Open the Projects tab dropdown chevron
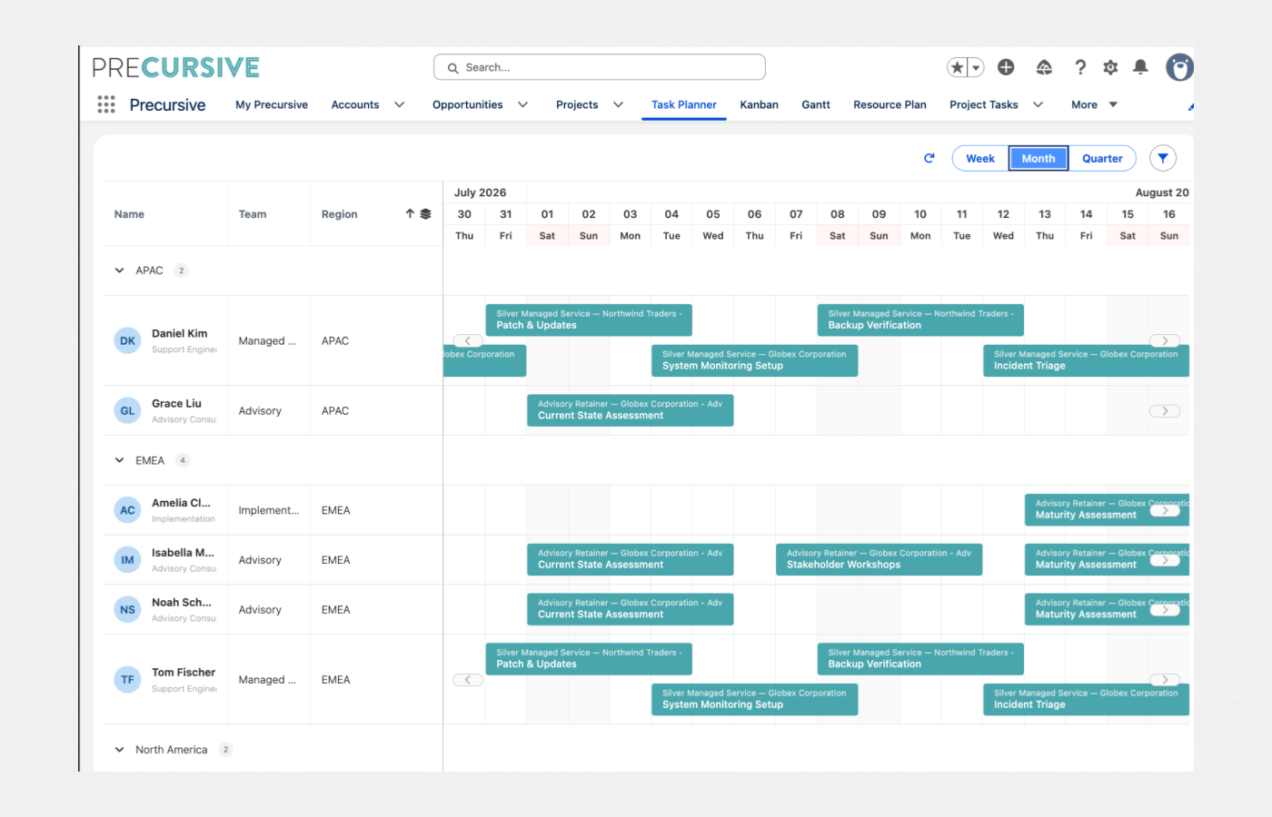This screenshot has width=1272, height=817. click(619, 104)
